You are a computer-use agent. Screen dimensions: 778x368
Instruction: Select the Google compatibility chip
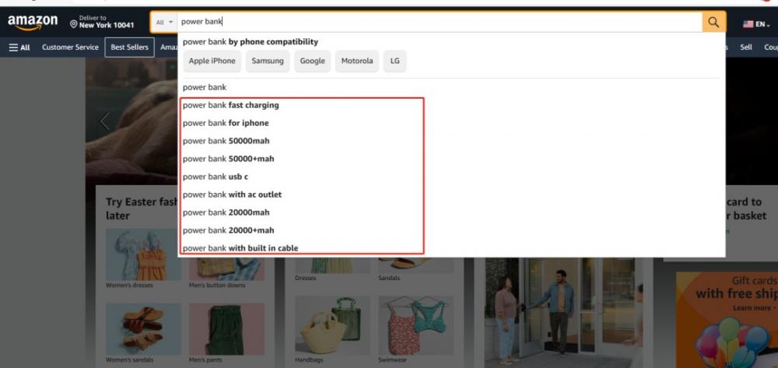click(x=312, y=61)
